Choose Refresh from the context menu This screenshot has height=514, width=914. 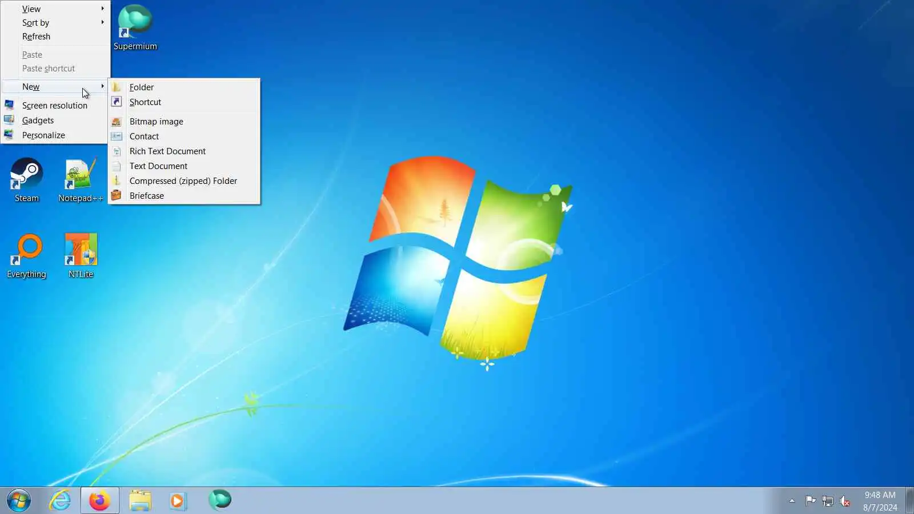pyautogui.click(x=55, y=36)
